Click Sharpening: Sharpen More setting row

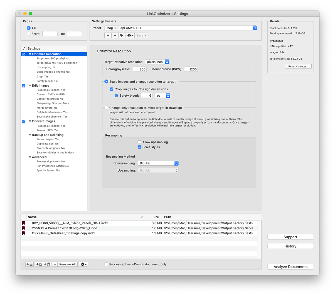click(x=53, y=103)
